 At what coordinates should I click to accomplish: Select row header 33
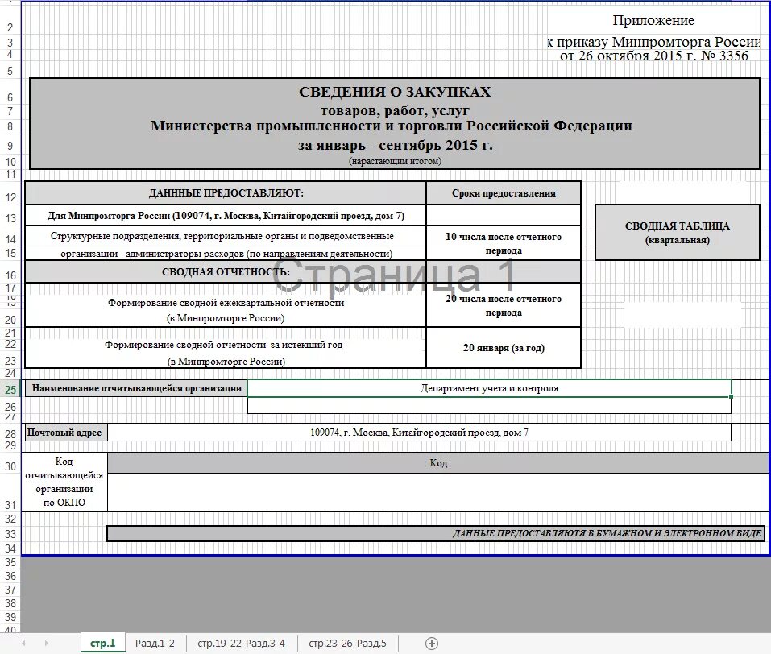pyautogui.click(x=10, y=534)
